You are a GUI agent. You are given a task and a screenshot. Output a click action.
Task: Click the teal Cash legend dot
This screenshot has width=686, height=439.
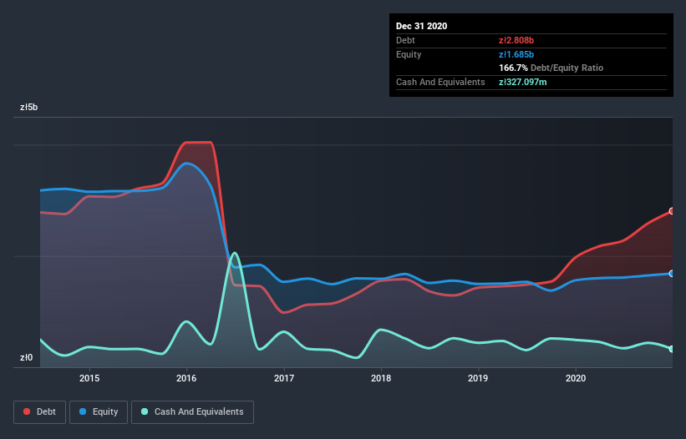click(145, 411)
